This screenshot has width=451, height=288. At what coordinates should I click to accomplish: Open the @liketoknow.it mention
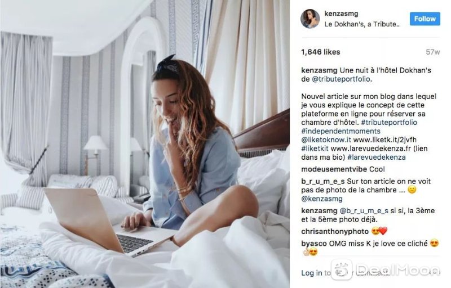(x=326, y=139)
